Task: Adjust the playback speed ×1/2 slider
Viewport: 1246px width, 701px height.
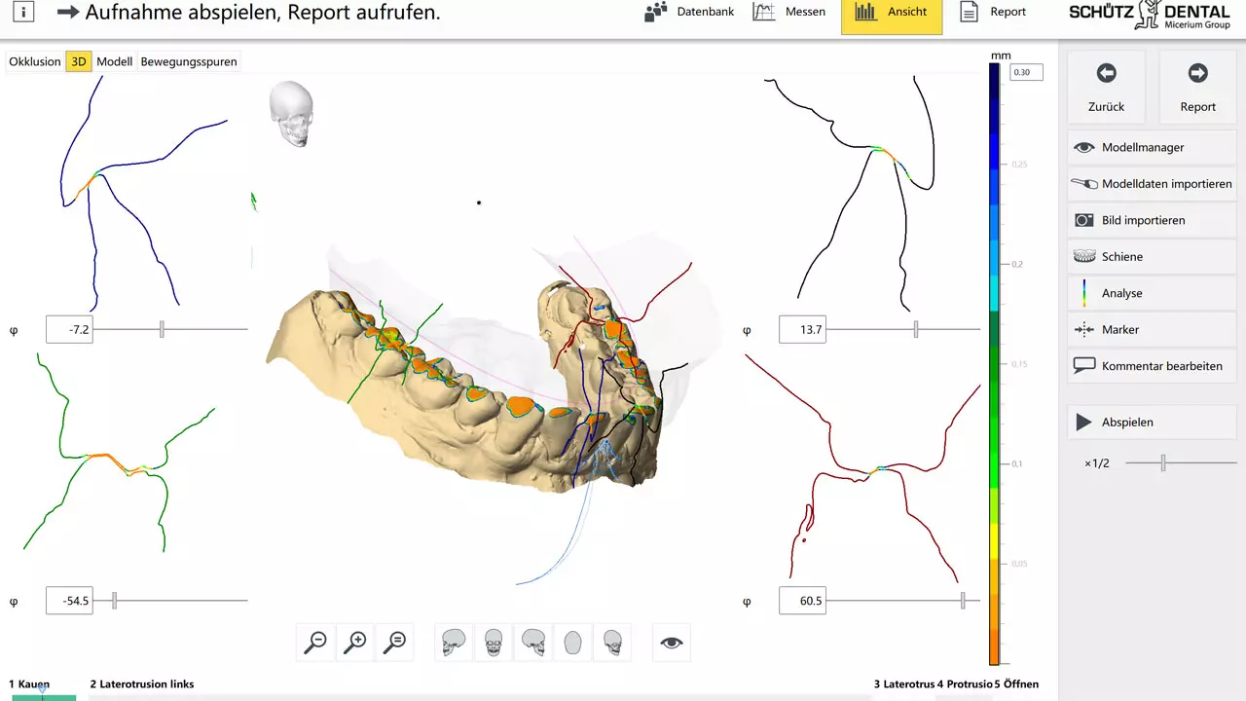Action: 1162,463
